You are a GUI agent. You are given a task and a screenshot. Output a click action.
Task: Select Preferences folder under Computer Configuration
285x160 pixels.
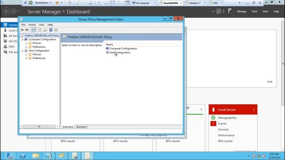coord(39,47)
